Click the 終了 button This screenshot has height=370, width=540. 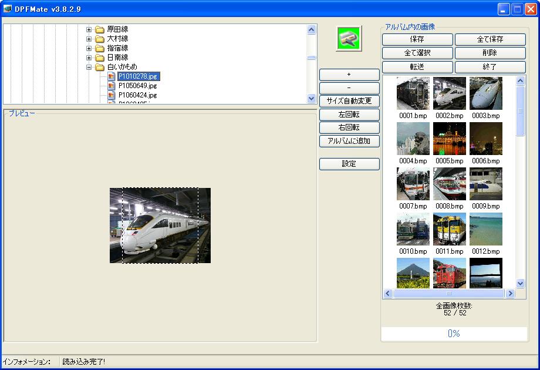point(490,67)
